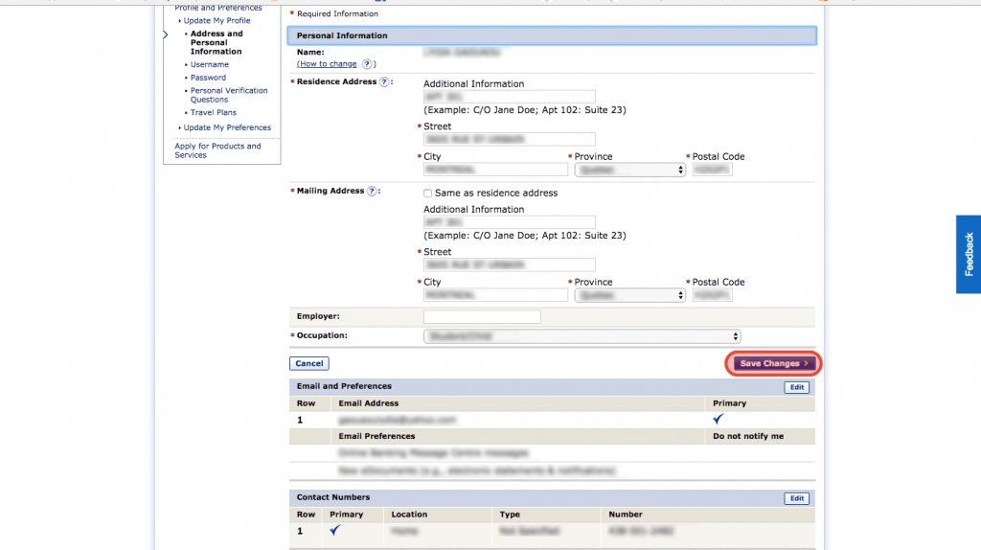Click Do not notify me header
The image size is (981, 550).
tap(748, 436)
